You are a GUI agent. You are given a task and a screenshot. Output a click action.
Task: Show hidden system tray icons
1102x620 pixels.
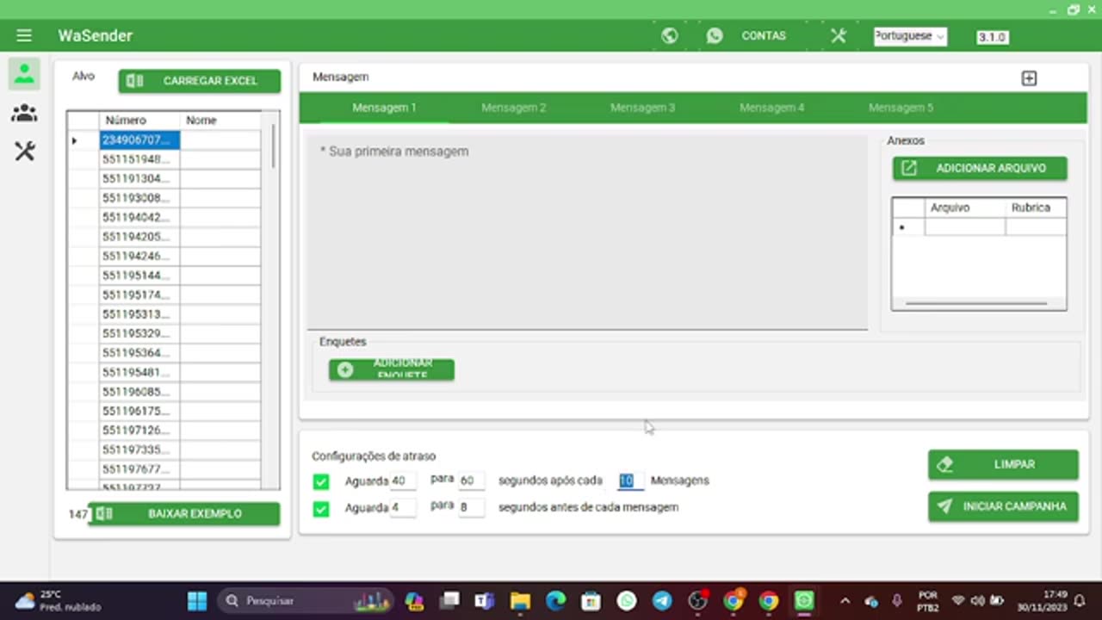pos(845,600)
